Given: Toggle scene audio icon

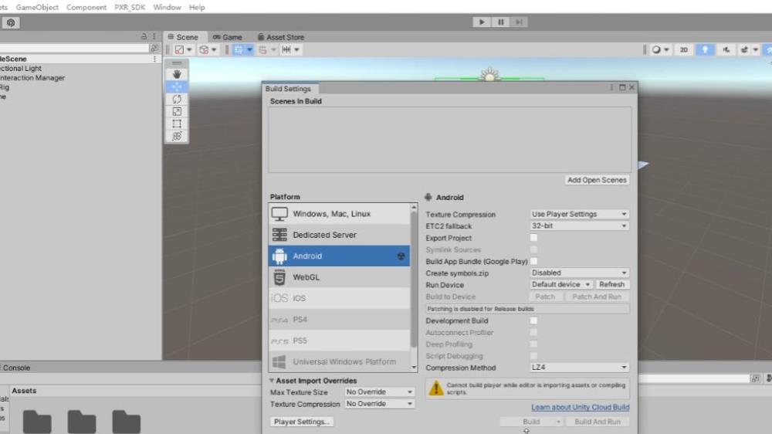Looking at the screenshot, I should pyautogui.click(x=726, y=49).
